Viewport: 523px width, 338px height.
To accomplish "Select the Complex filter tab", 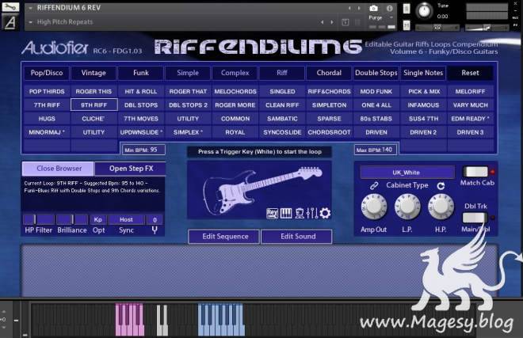I will 235,73.
